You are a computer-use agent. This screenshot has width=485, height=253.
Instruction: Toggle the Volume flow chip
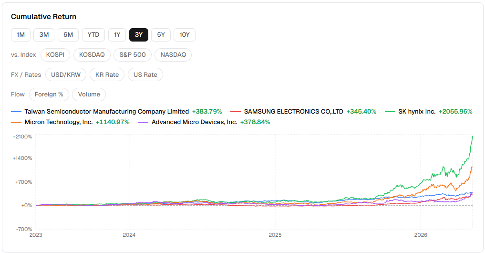[89, 95]
